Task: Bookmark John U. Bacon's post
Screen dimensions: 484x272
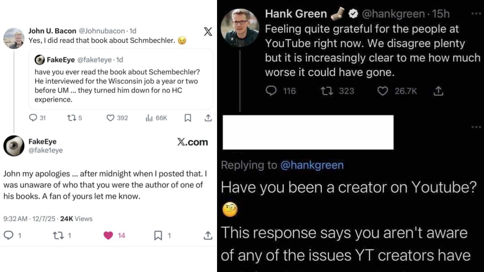Action: 188,118
